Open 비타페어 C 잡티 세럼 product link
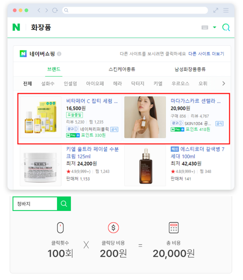 [92, 101]
